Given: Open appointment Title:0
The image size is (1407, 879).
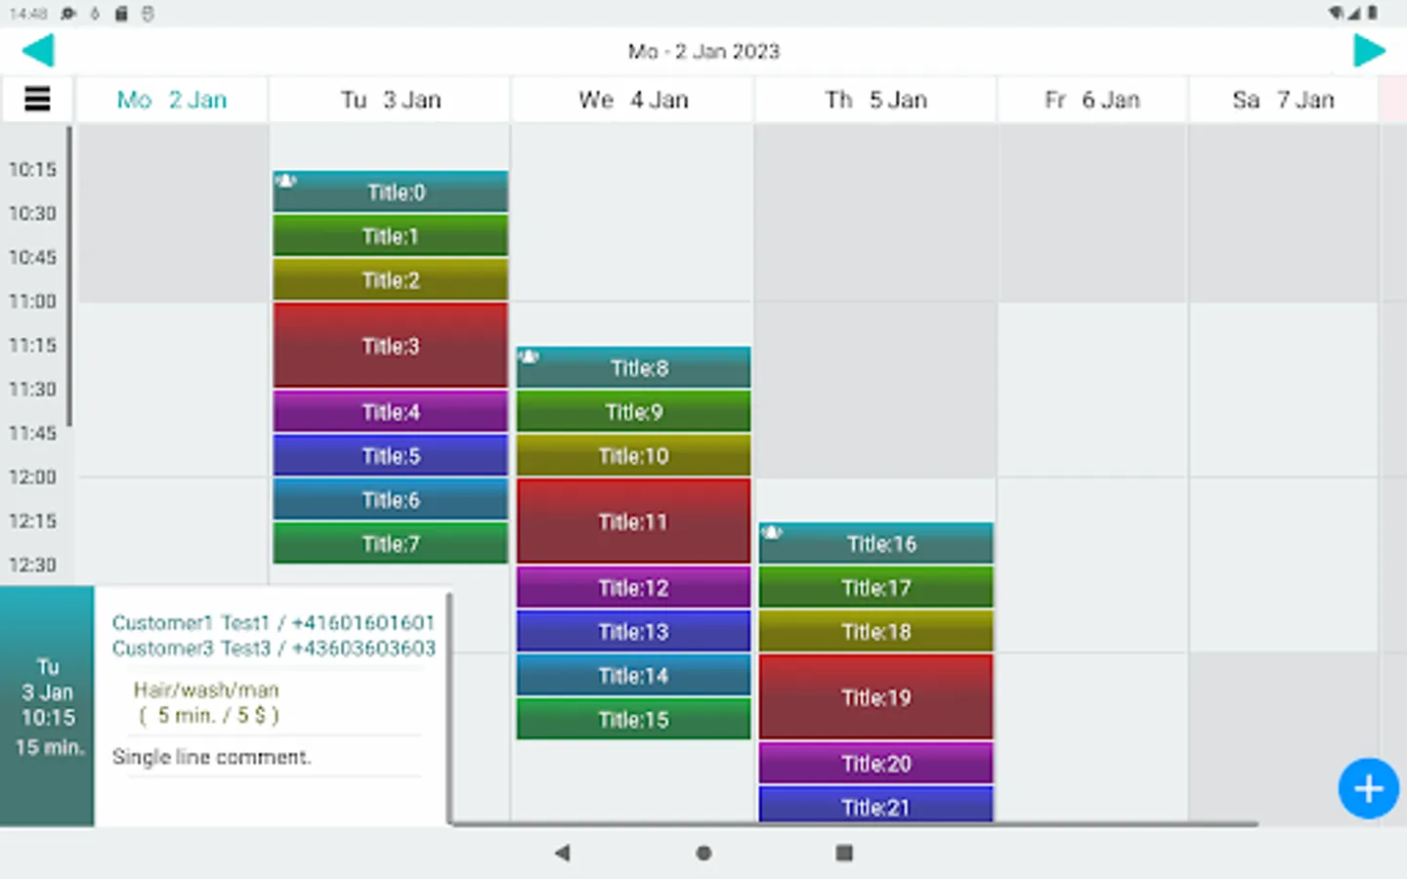Looking at the screenshot, I should [391, 192].
